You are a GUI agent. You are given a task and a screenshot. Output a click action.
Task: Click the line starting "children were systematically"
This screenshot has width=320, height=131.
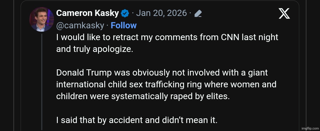143,96
